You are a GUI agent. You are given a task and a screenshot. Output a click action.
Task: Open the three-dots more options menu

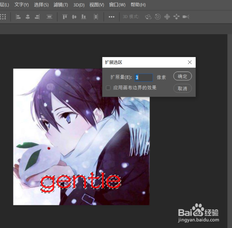coord(111,17)
